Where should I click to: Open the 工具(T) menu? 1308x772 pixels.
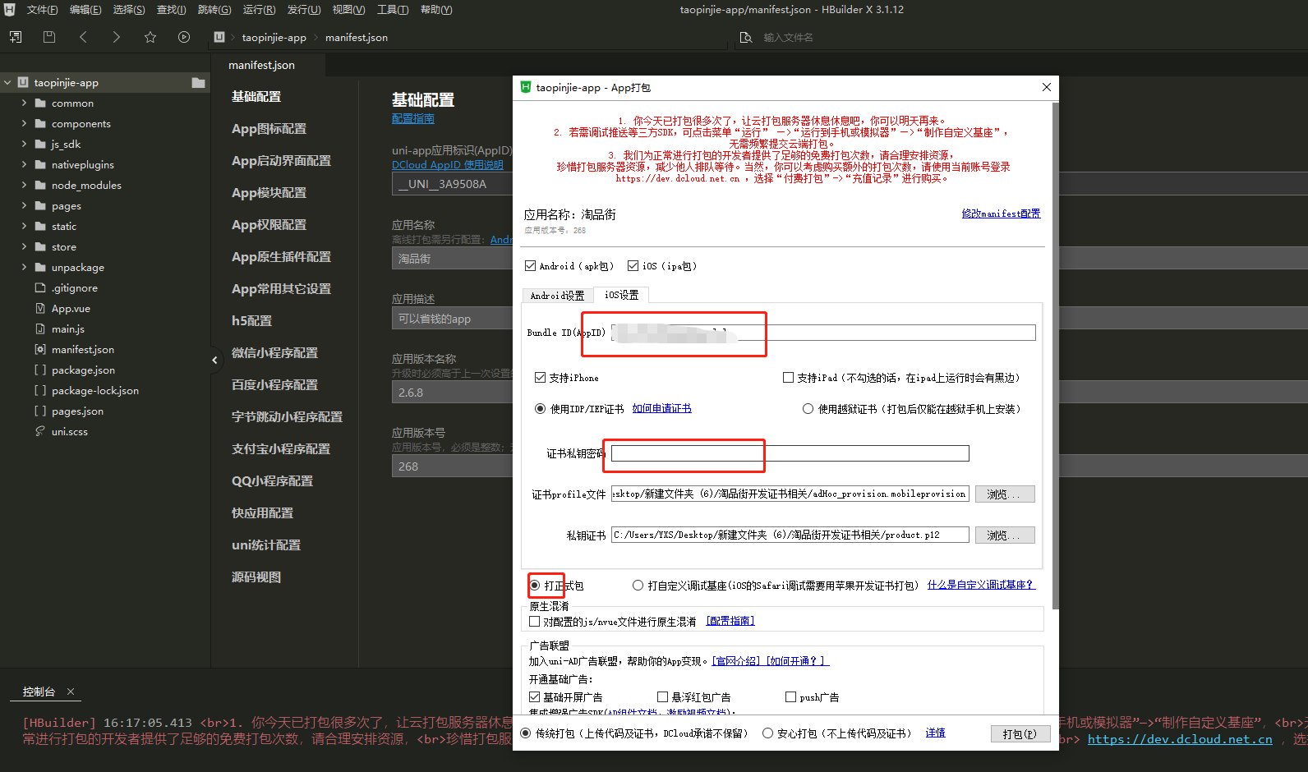(393, 10)
